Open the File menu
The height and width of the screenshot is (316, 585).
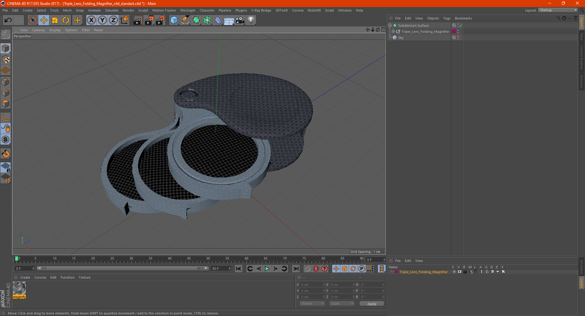click(5, 10)
